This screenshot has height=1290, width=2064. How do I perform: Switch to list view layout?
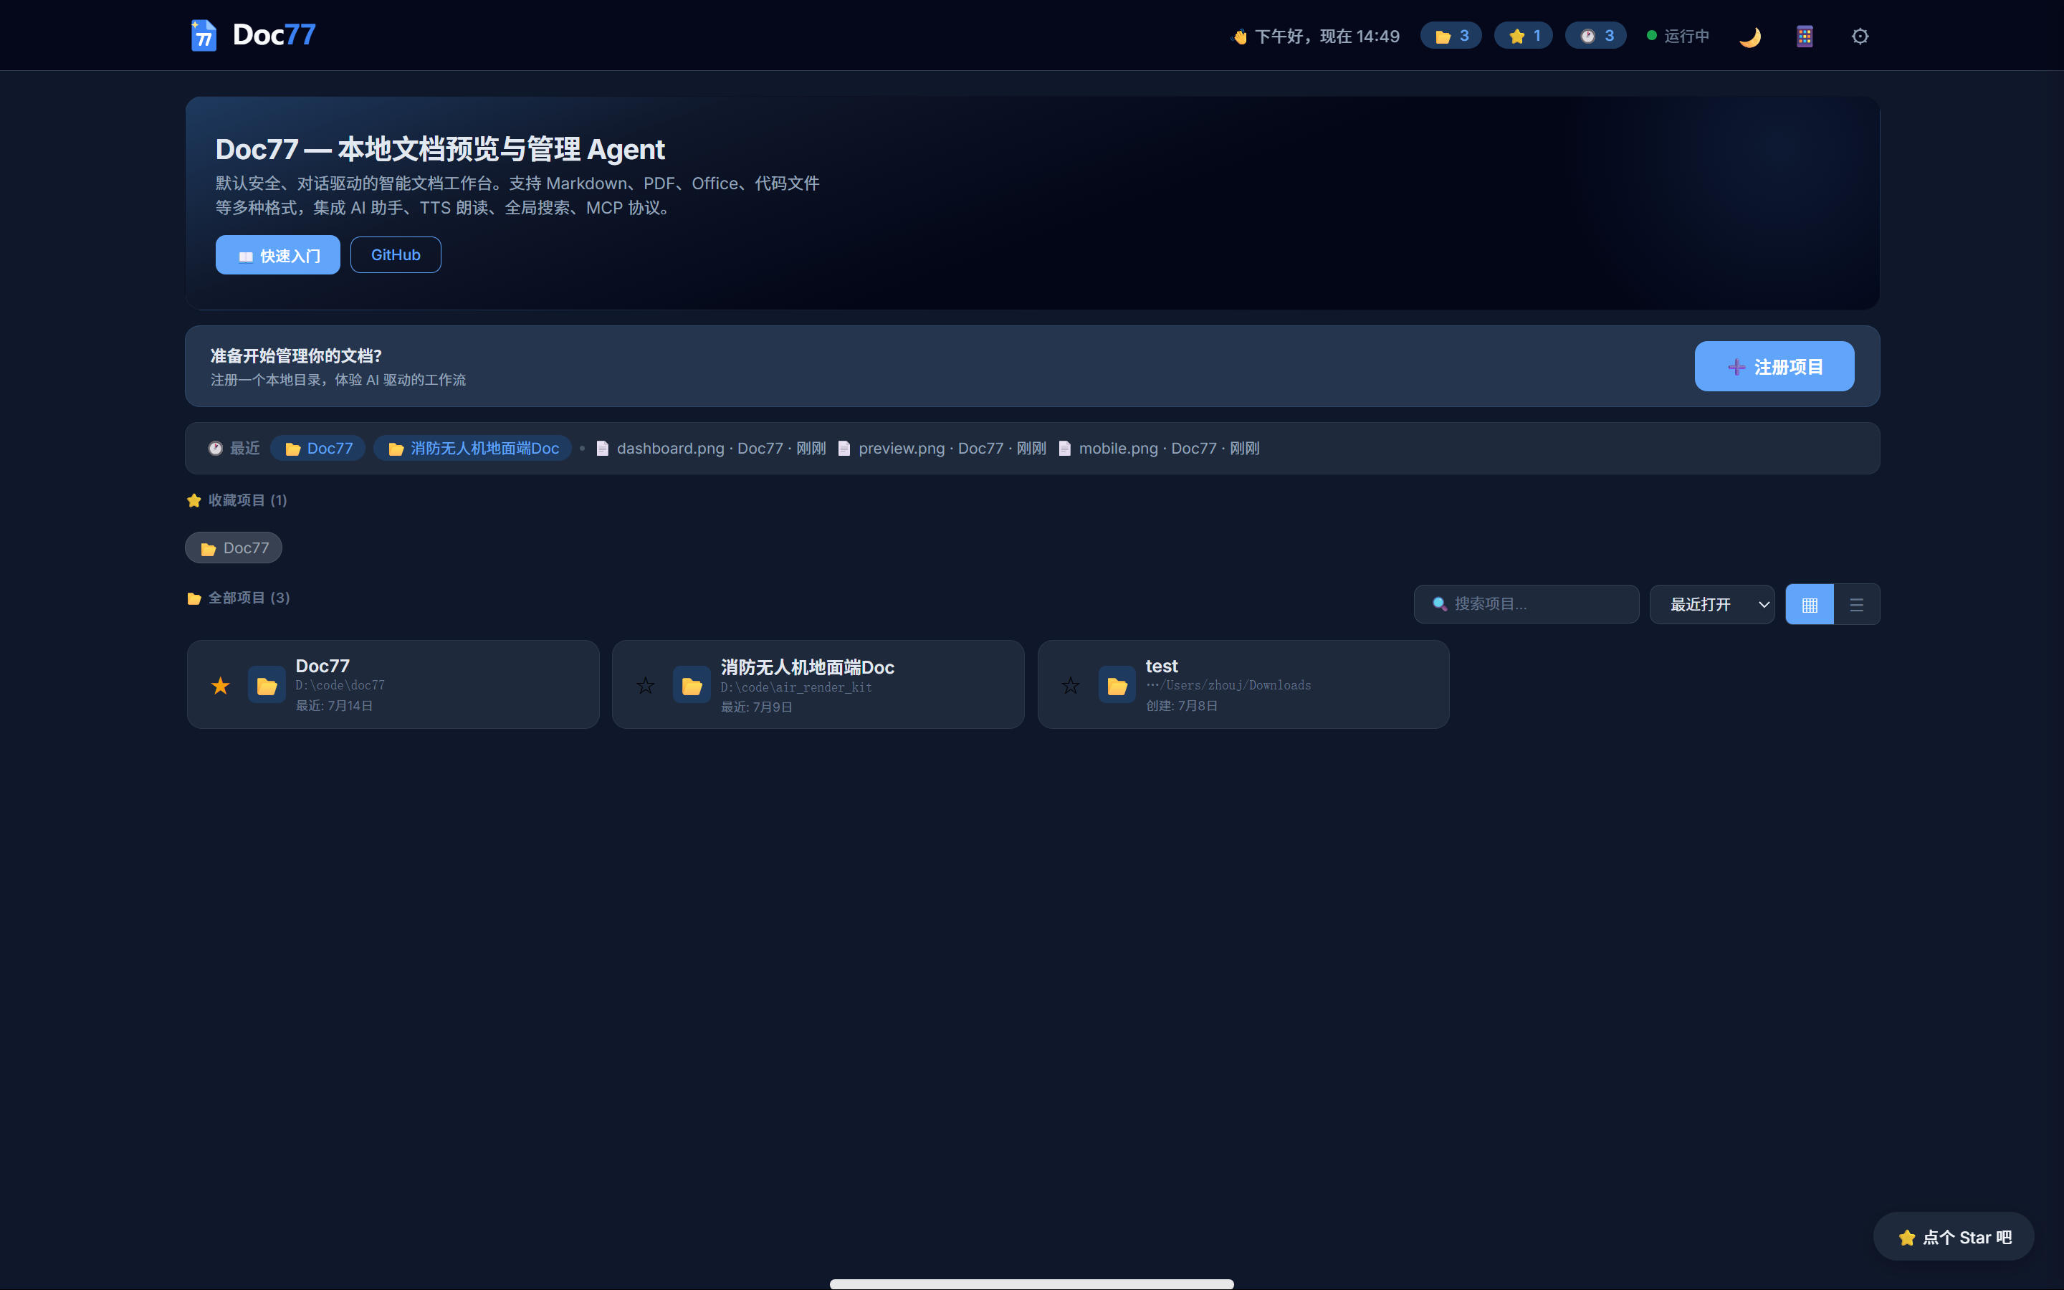pyautogui.click(x=1857, y=604)
